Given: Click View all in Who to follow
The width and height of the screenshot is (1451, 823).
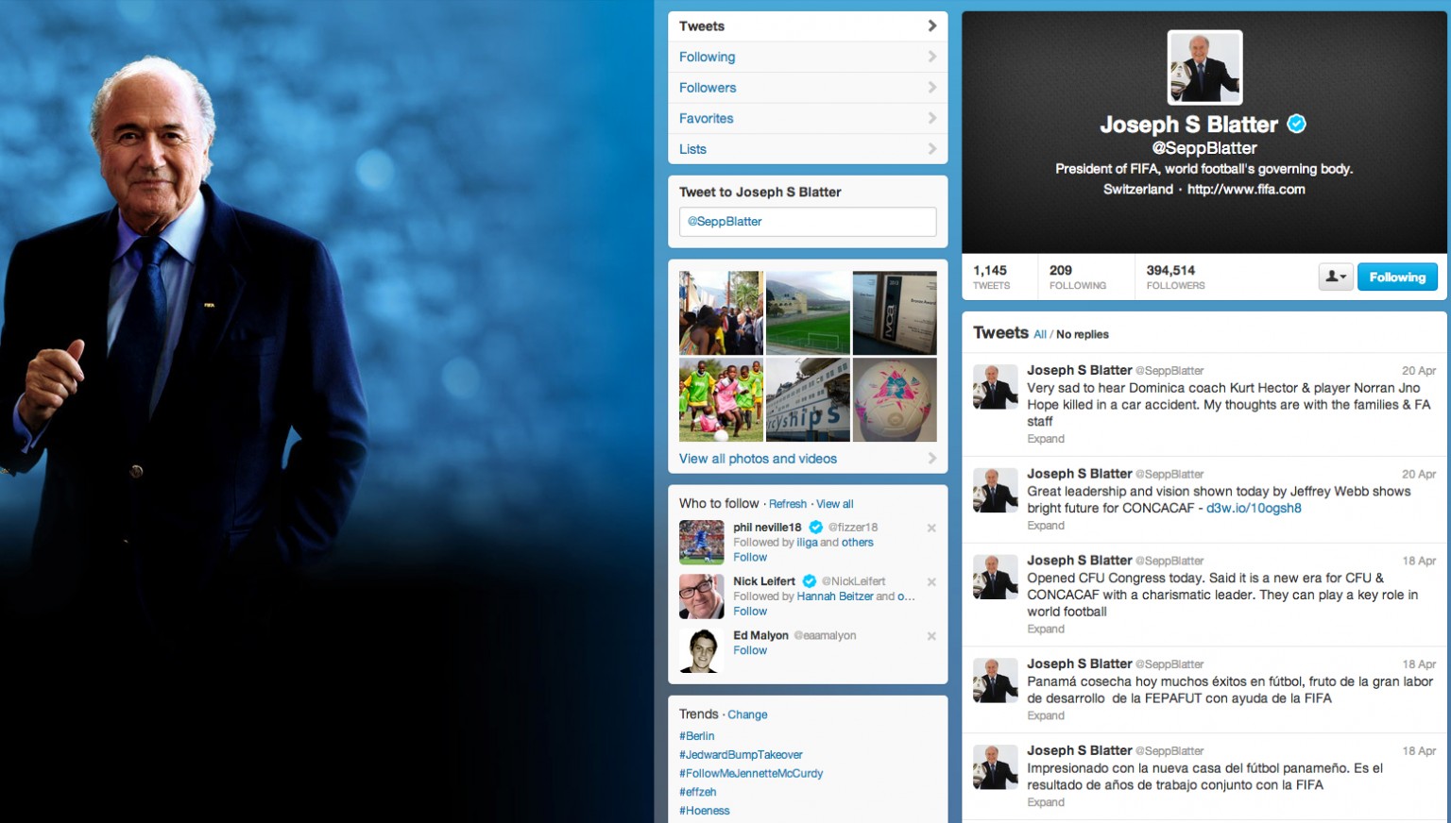Looking at the screenshot, I should click(835, 504).
